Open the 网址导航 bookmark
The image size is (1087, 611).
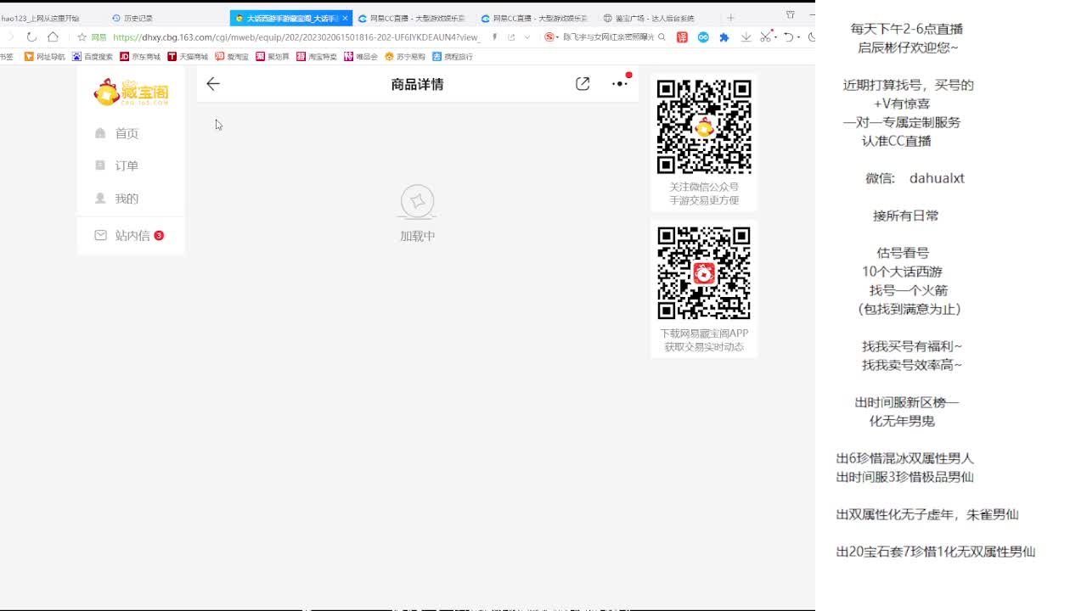45,57
